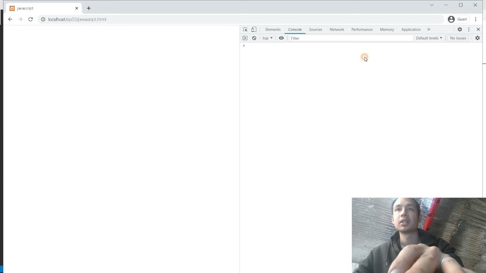Go forward with the browser forward arrow
The width and height of the screenshot is (486, 273).
click(21, 19)
